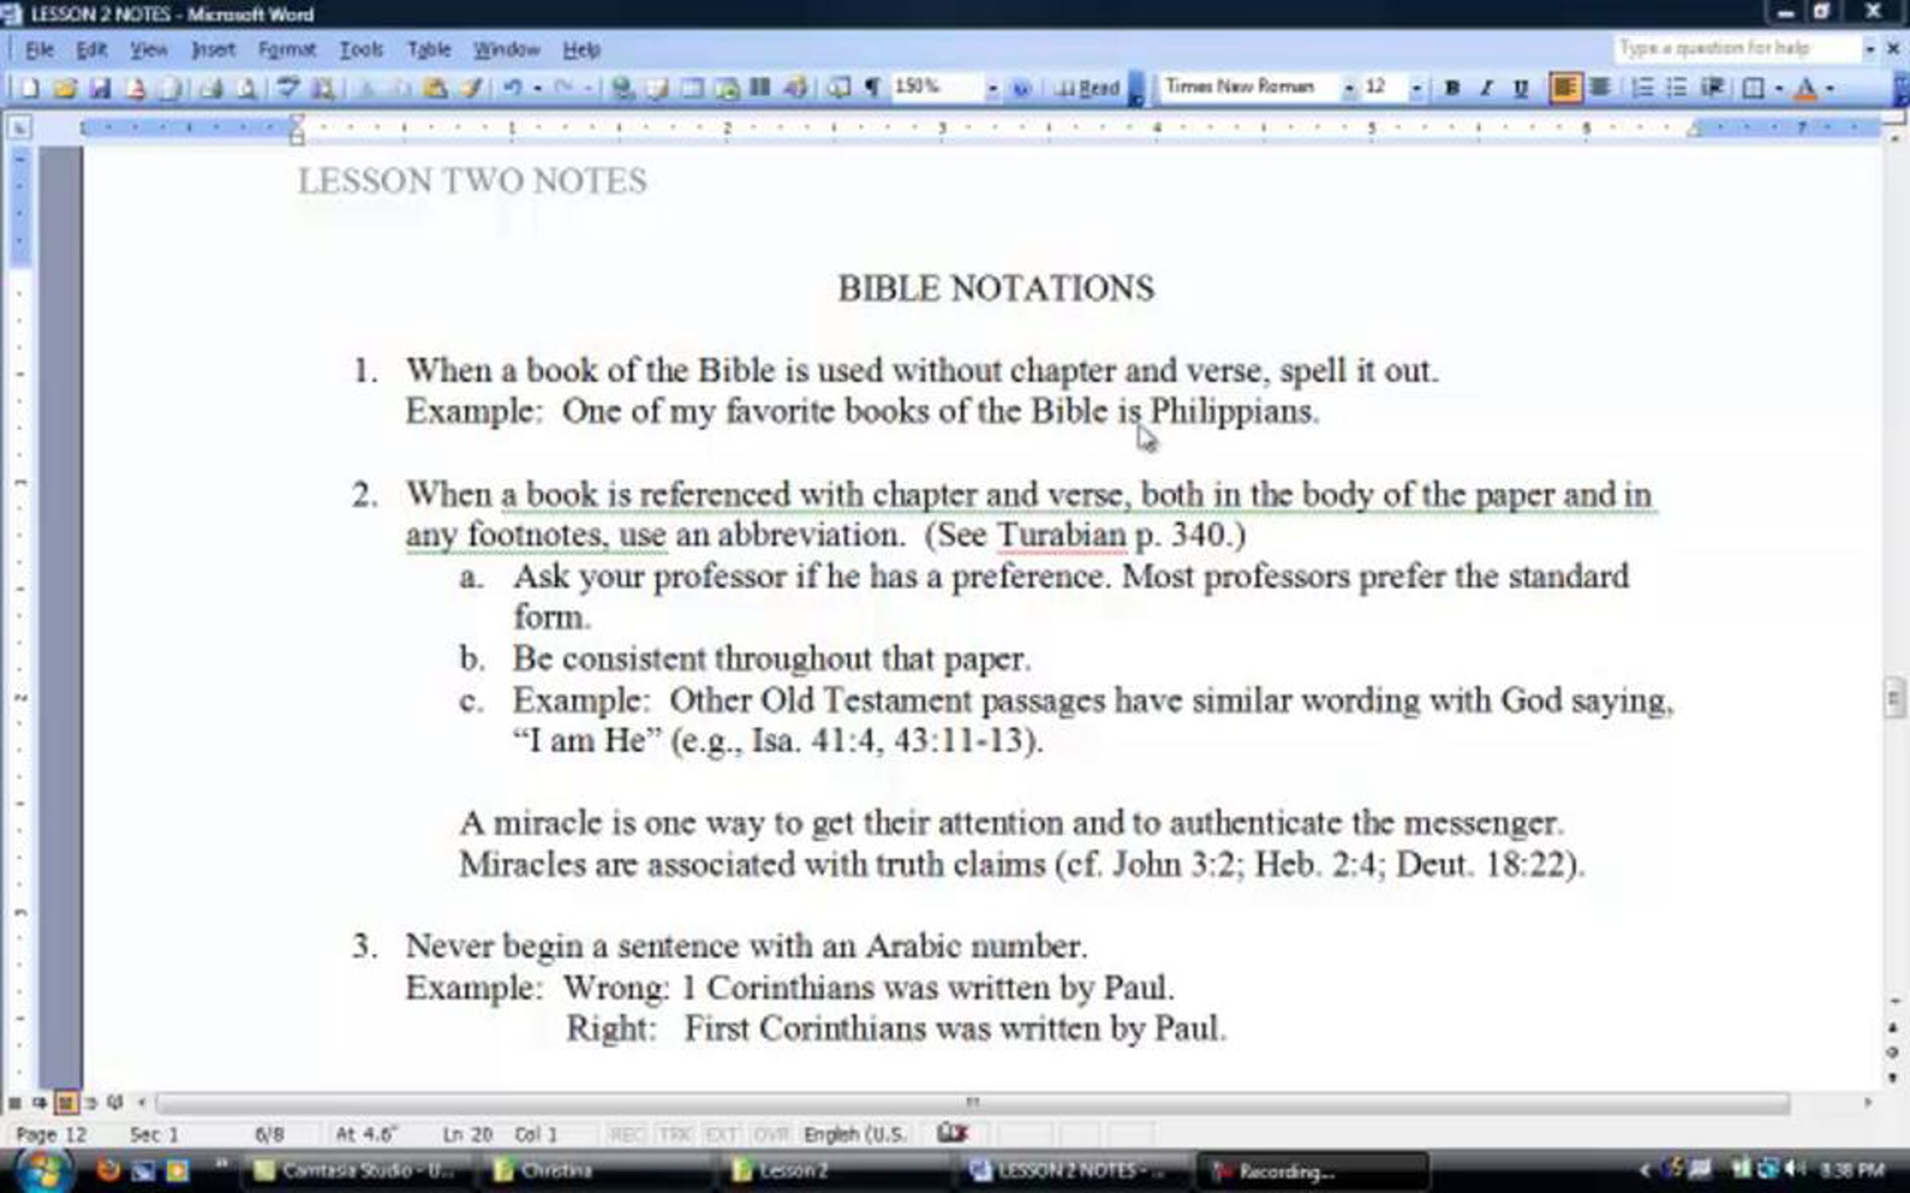Click the Columns icon in the toolbar
The width and height of the screenshot is (1910, 1193).
point(761,87)
